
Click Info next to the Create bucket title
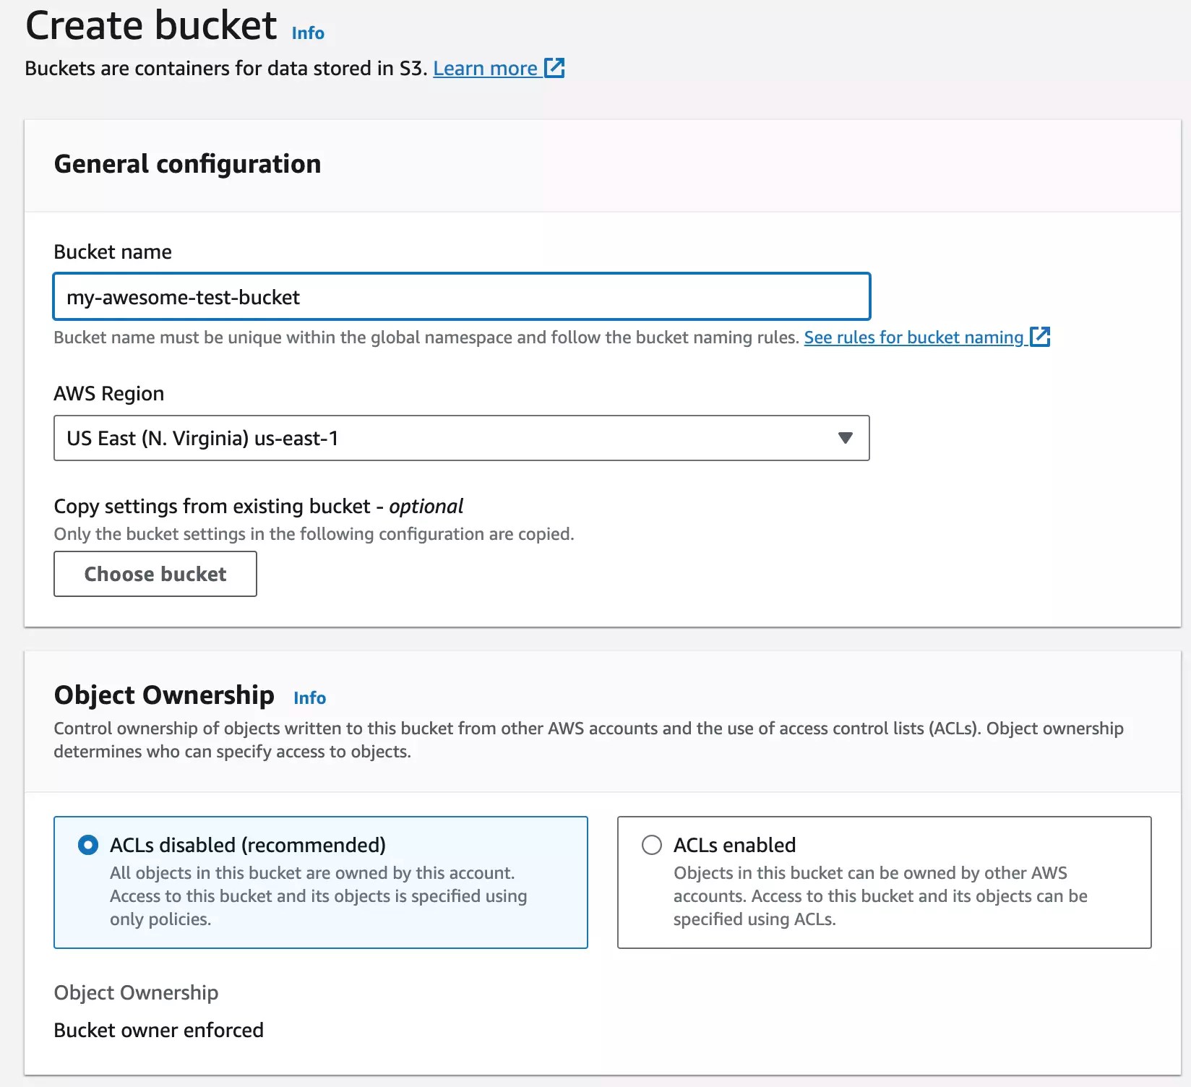[x=307, y=33]
